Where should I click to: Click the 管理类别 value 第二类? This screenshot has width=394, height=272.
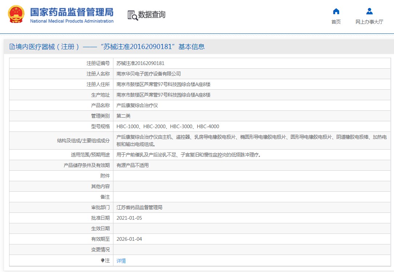coord(123,116)
